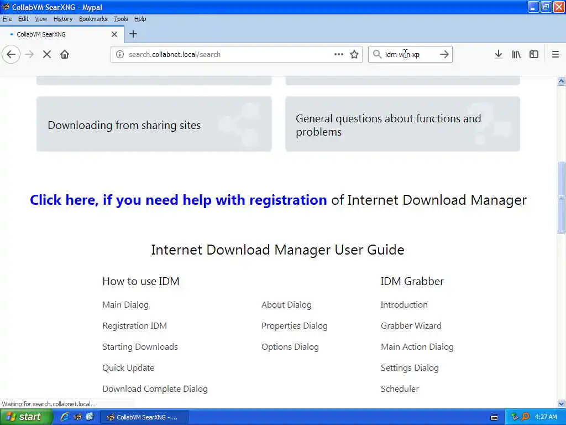
Task: Show site information icon in address bar
Action: pos(119,55)
